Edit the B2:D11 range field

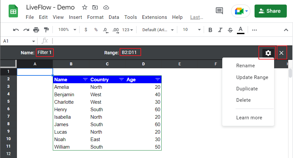pos(130,52)
